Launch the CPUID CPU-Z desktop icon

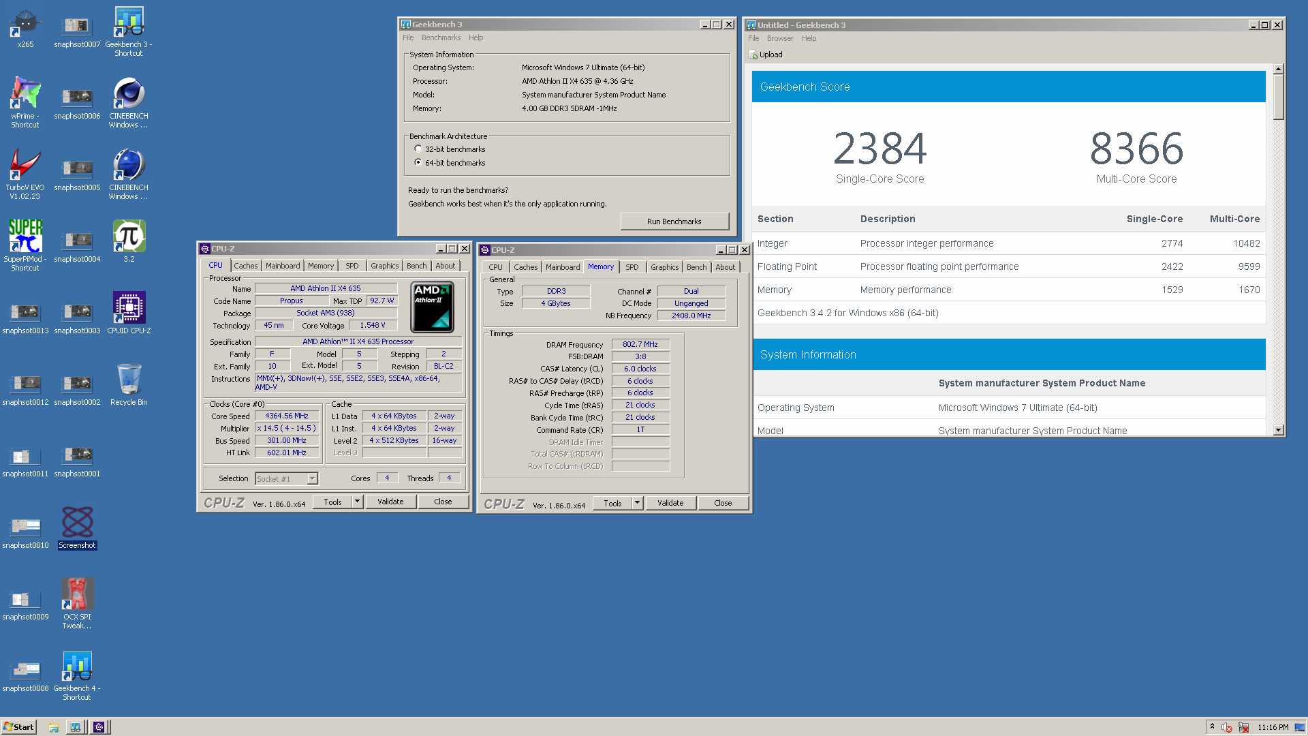(x=129, y=313)
